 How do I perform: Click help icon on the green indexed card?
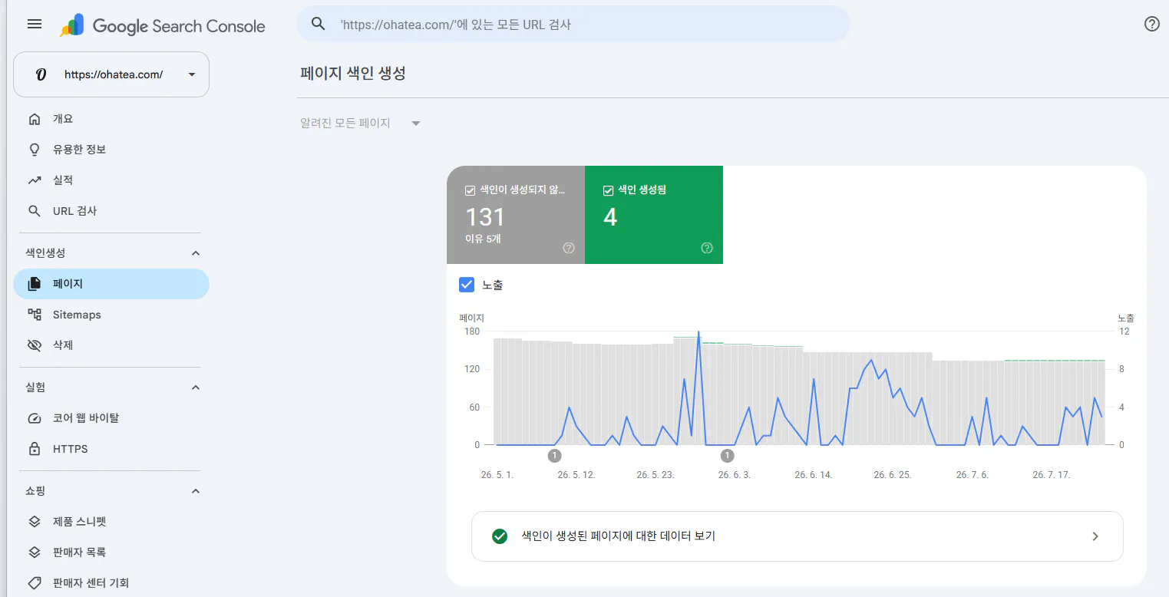pyautogui.click(x=707, y=248)
